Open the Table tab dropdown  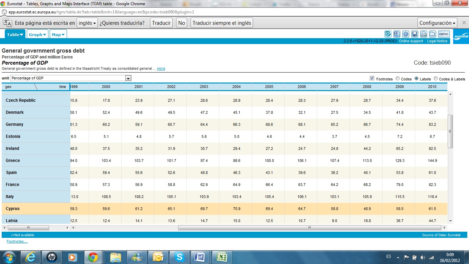click(15, 34)
